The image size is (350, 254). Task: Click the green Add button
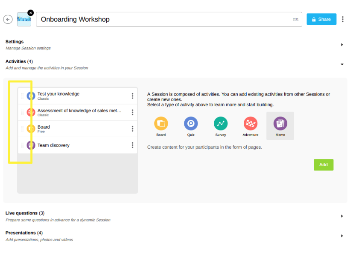point(324,165)
